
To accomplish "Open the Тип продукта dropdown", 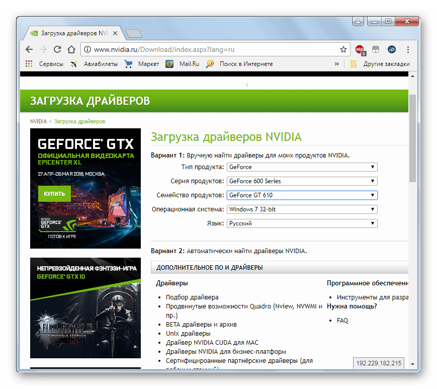I will pos(302,167).
